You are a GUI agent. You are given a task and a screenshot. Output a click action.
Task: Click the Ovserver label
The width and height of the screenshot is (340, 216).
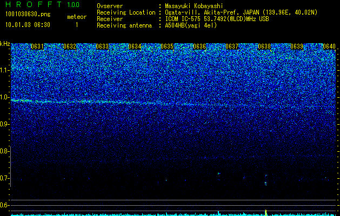pos(110,6)
